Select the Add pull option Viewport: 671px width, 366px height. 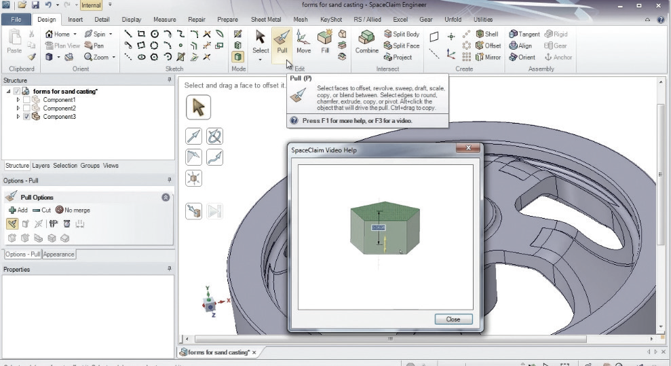(x=18, y=211)
